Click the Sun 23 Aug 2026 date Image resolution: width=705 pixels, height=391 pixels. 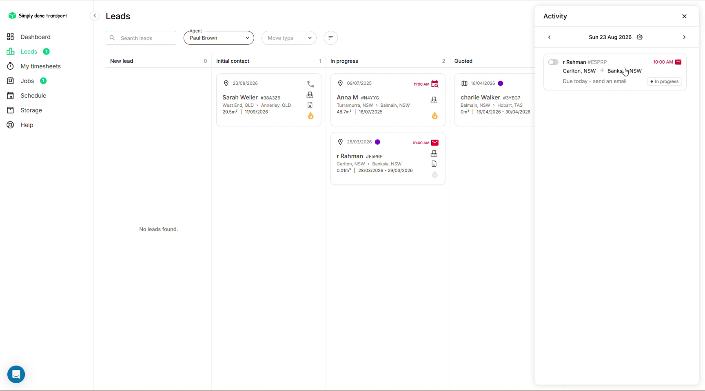point(610,37)
